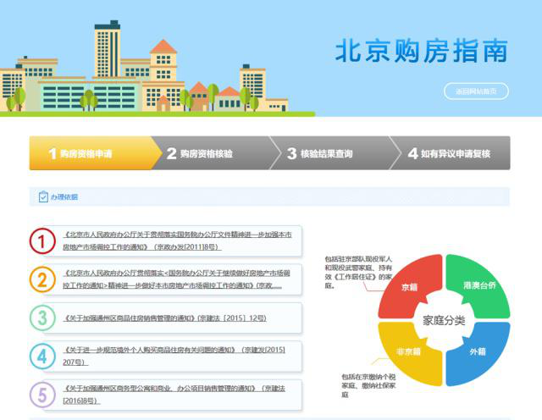Image resolution: width=542 pixels, height=420 pixels.
Task: Open step 3 核验结果查询 tab
Action: pos(336,153)
